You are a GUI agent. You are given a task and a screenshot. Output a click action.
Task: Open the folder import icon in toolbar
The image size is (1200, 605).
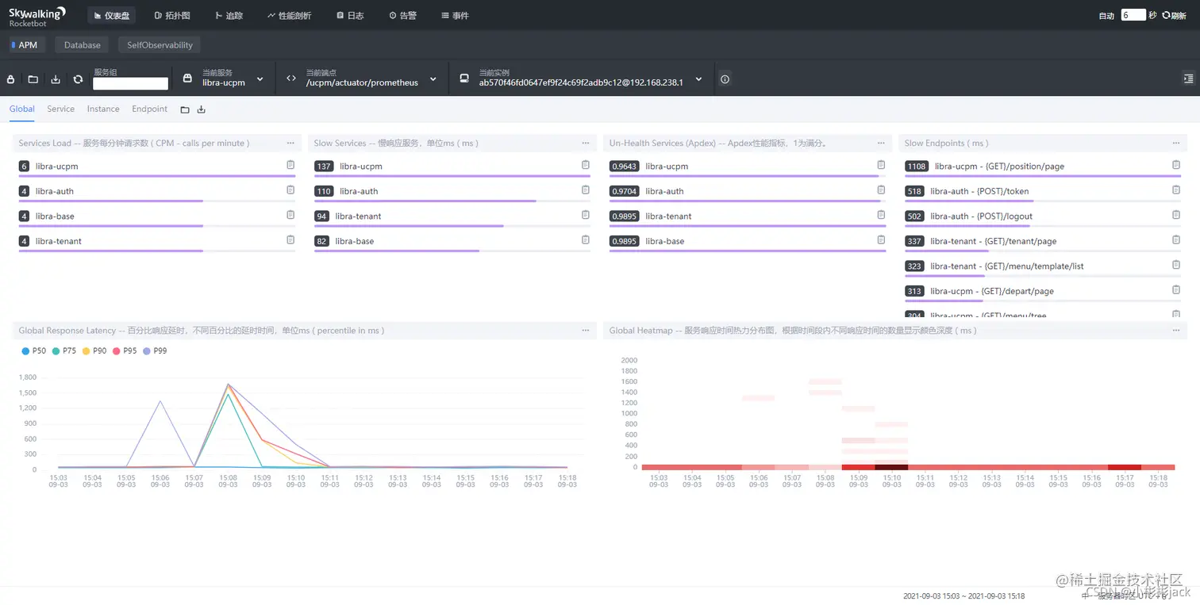(33, 79)
